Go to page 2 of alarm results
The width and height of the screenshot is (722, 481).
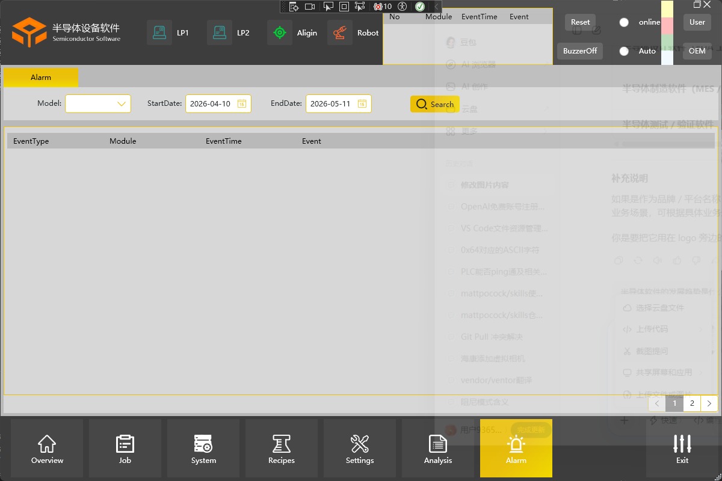693,403
